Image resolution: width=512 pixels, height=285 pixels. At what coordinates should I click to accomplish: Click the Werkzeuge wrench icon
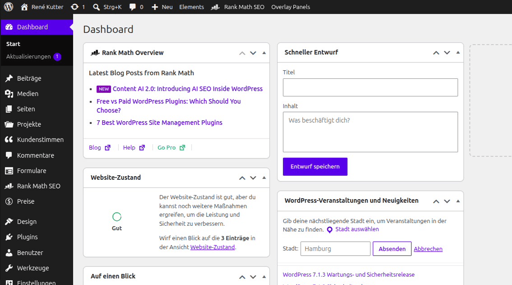pyautogui.click(x=9, y=268)
